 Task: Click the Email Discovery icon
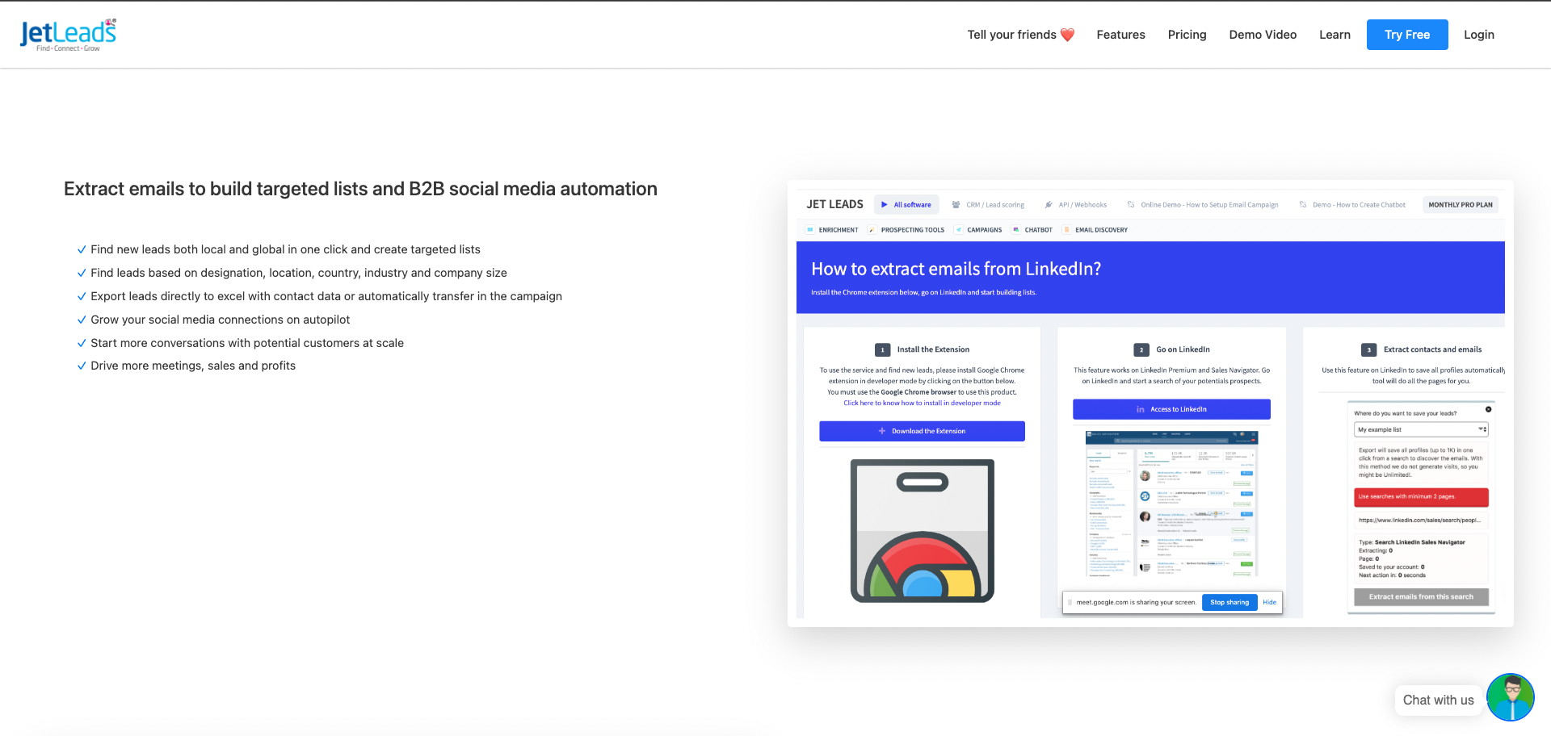tap(1067, 230)
